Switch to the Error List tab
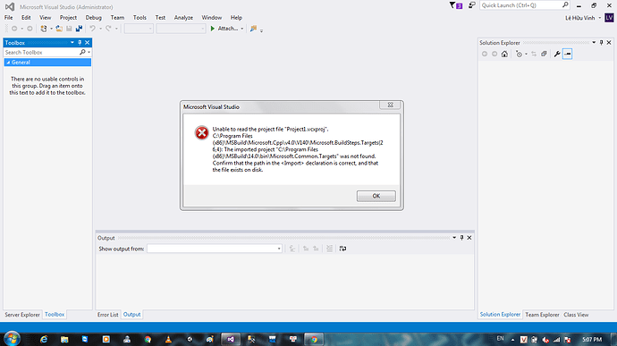The height and width of the screenshot is (346, 617). tap(108, 315)
